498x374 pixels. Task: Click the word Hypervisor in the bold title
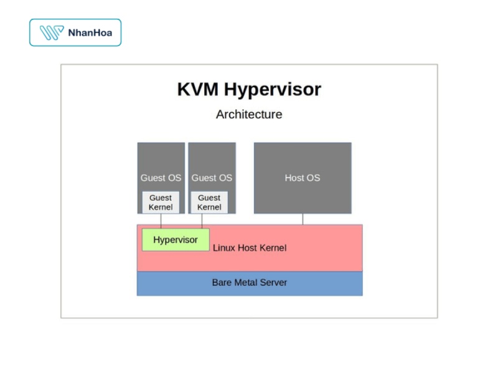point(272,89)
